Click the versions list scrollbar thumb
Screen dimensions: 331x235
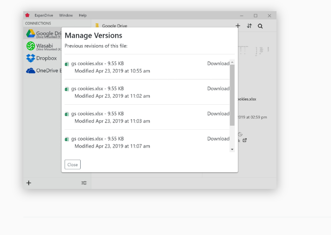[232, 95]
